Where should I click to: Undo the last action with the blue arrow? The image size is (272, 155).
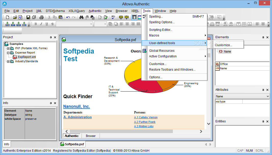(x=68, y=17)
